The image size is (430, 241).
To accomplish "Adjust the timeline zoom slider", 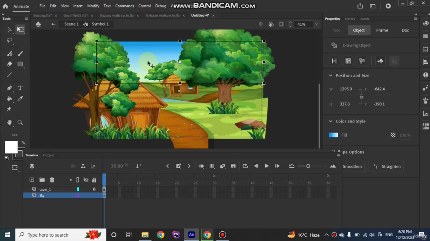I will click(x=308, y=166).
